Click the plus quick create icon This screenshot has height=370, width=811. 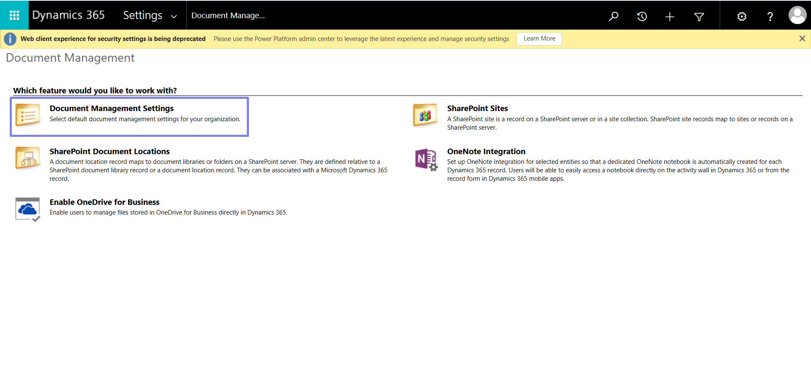[670, 16]
